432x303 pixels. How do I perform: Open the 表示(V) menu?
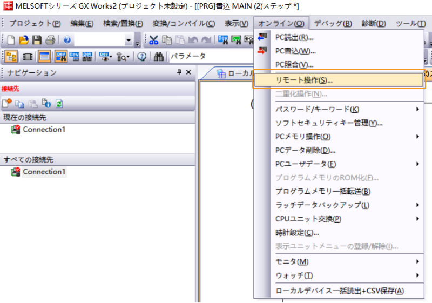pyautogui.click(x=237, y=23)
